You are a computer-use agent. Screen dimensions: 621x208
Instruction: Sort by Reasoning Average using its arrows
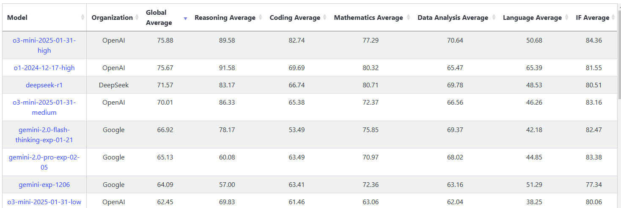click(260, 18)
